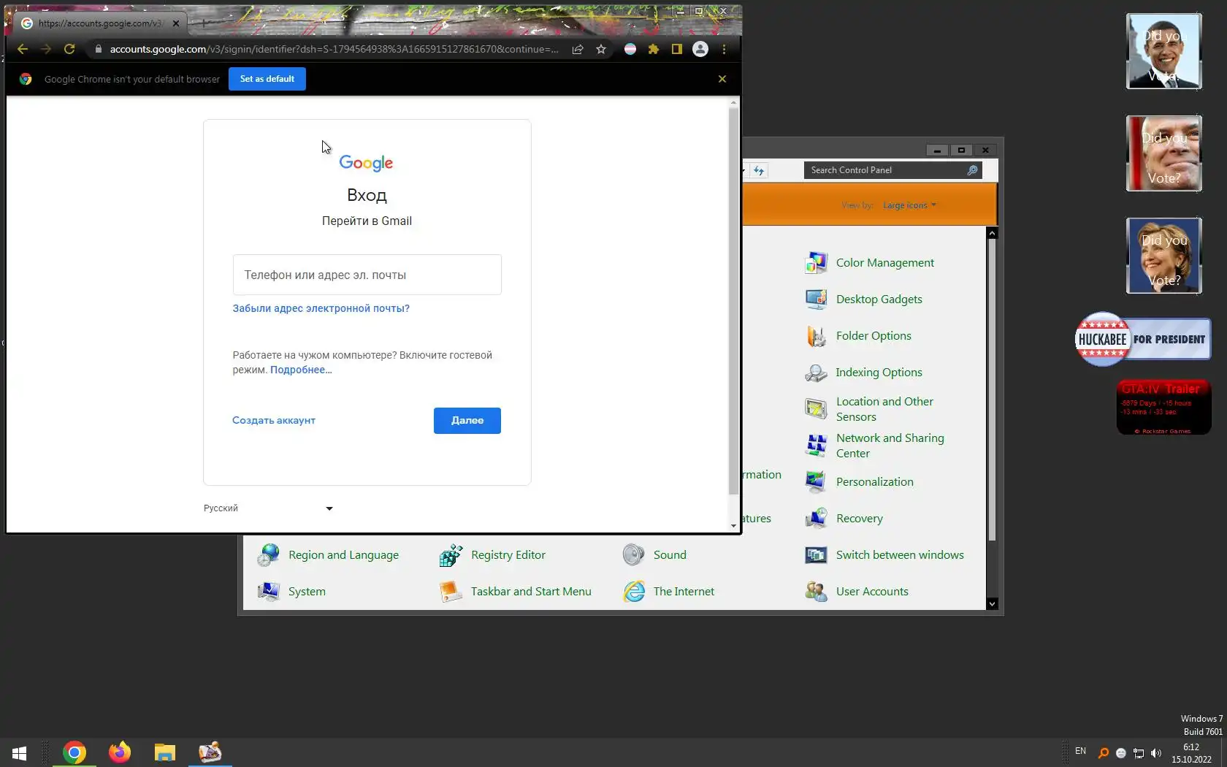Bookmark this page with the star icon
Viewport: 1227px width, 767px height.
[601, 49]
